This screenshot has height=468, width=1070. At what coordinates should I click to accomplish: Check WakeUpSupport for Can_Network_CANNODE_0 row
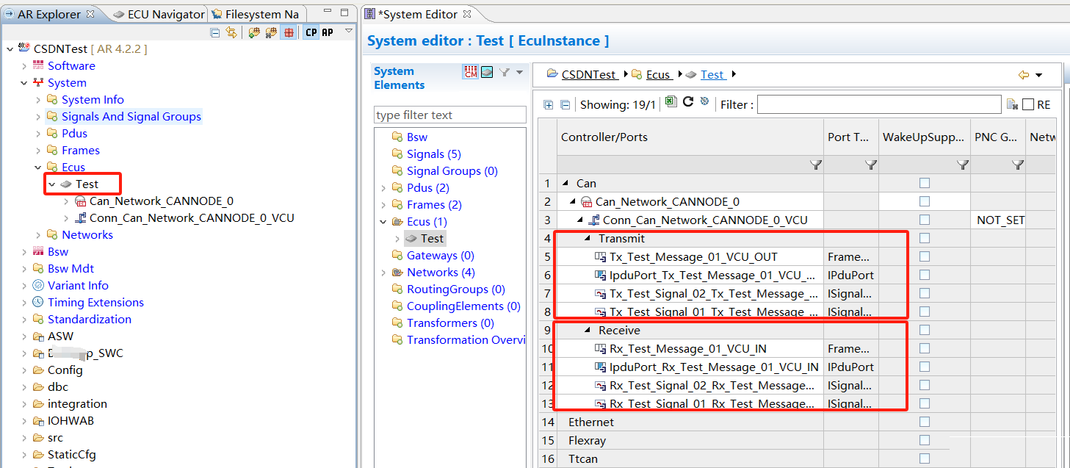(925, 201)
